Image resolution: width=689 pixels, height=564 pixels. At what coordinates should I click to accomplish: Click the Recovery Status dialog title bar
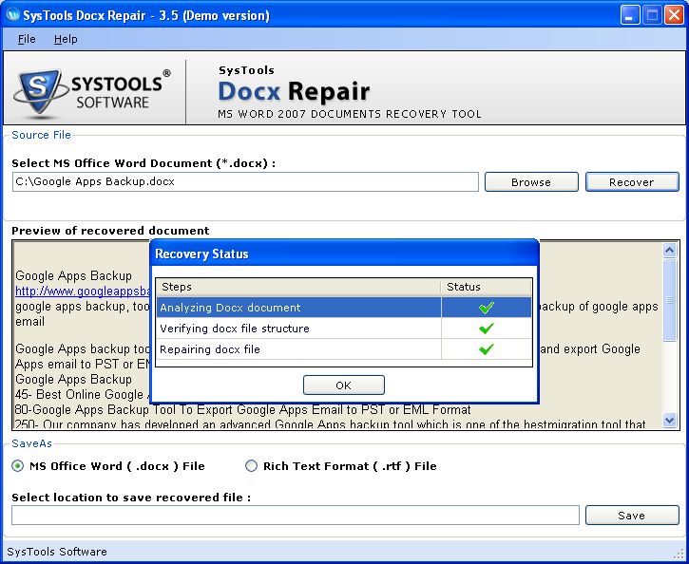[x=344, y=254]
